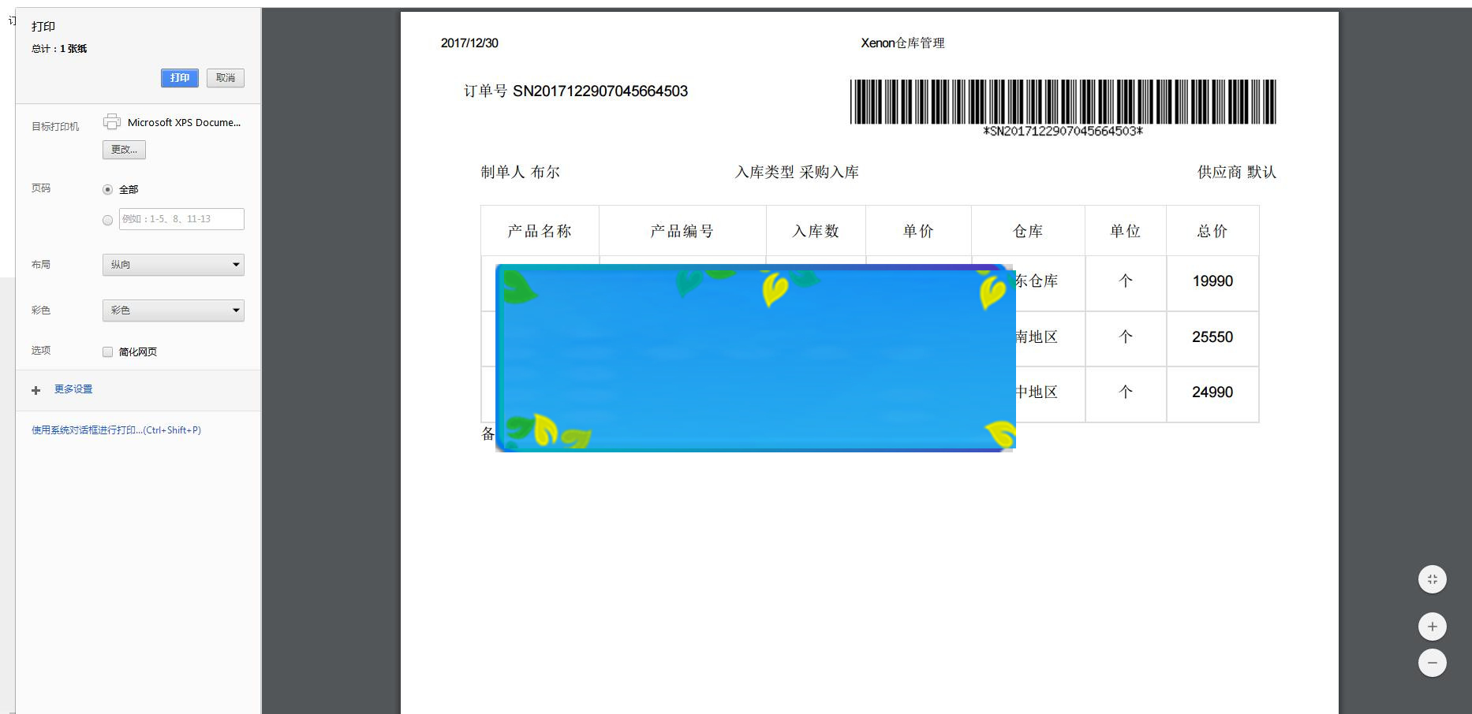Select the custom page range radio button
Screen dimensions: 1472x714
(x=107, y=220)
